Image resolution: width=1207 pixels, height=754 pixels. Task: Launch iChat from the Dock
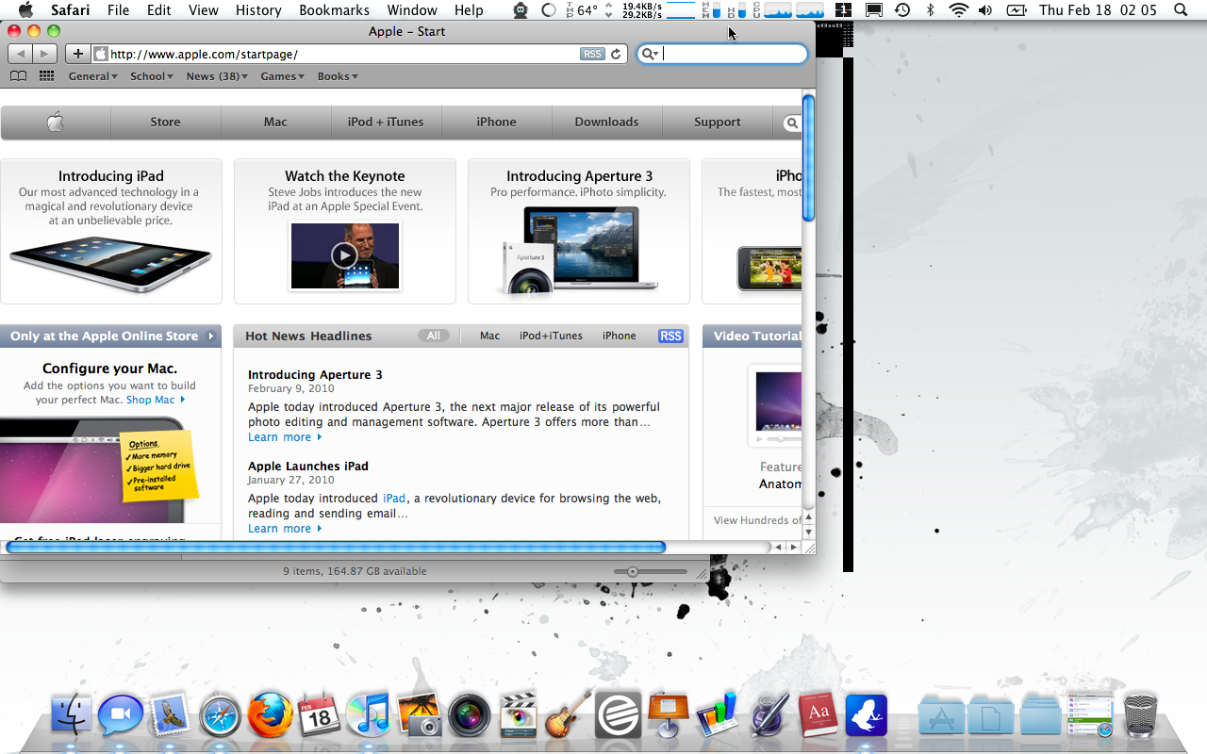click(121, 715)
